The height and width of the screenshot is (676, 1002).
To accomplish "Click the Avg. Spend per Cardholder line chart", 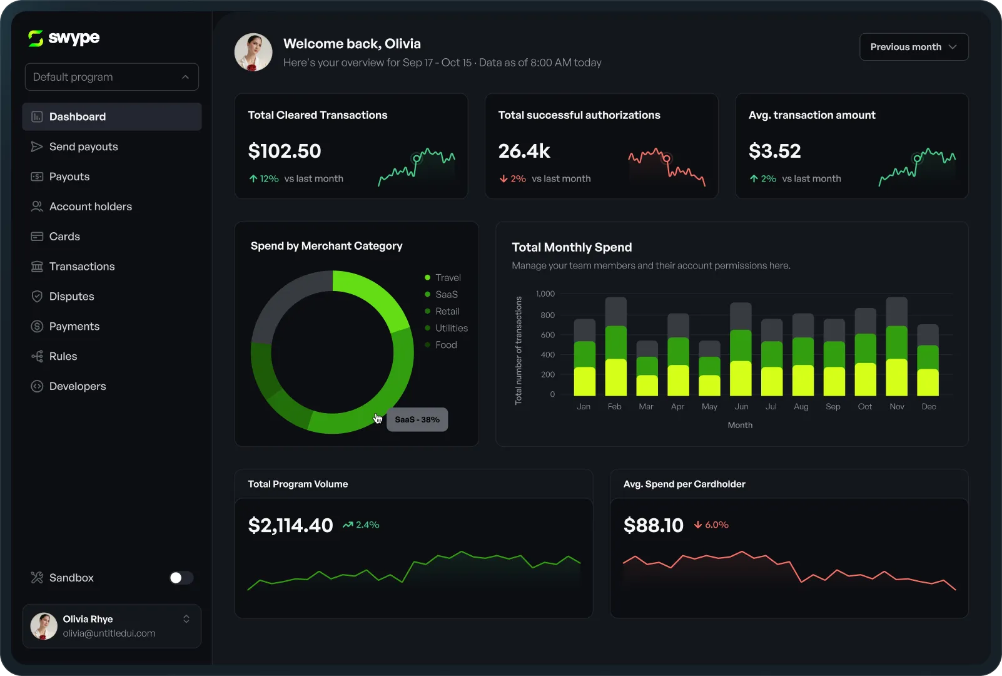I will (x=789, y=570).
